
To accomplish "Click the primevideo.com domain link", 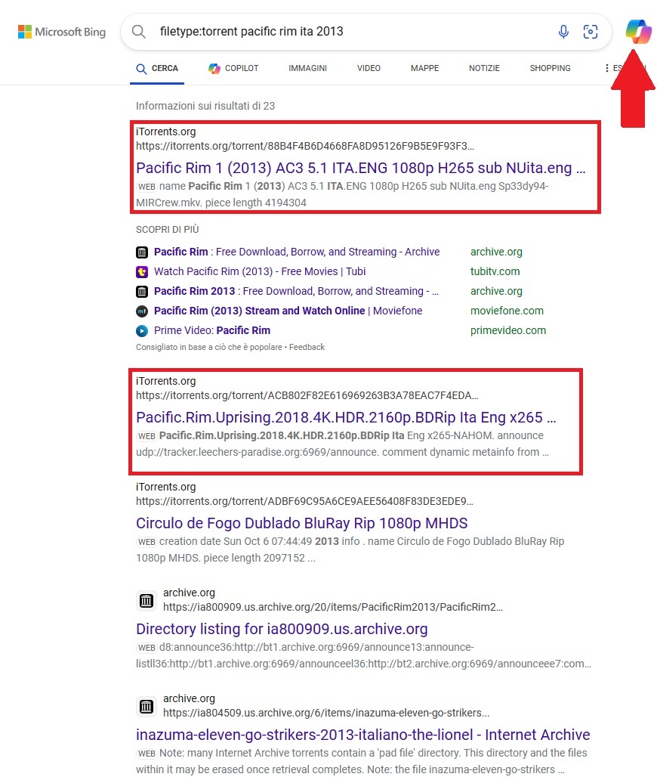I will [x=508, y=331].
